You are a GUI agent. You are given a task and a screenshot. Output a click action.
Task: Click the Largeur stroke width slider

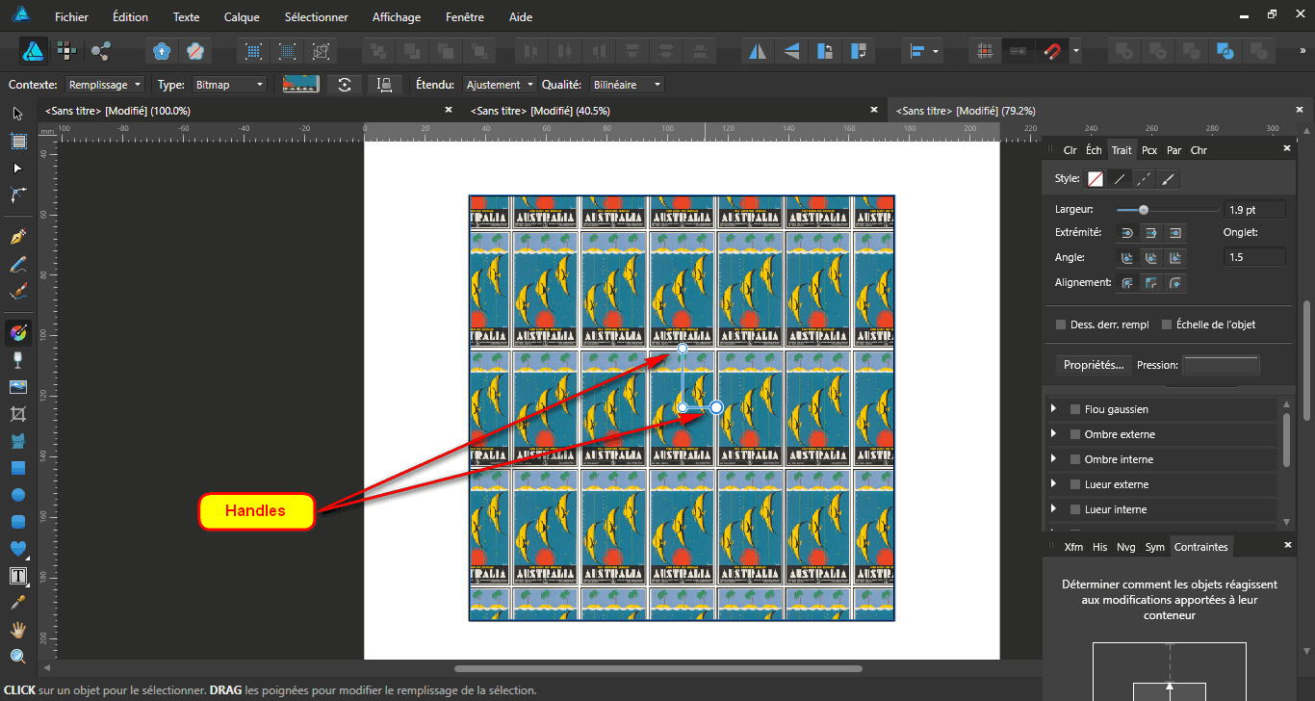(1168, 209)
